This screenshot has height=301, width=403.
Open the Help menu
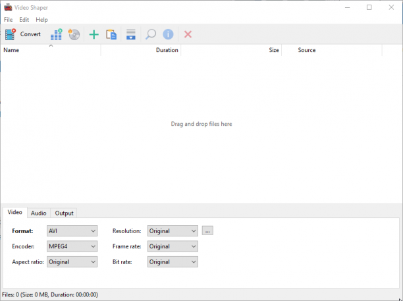pos(41,20)
